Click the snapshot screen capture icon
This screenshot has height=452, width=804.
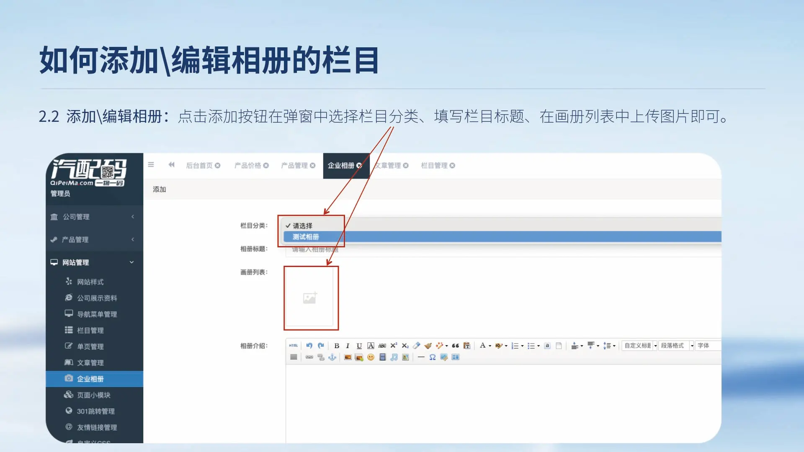[444, 357]
